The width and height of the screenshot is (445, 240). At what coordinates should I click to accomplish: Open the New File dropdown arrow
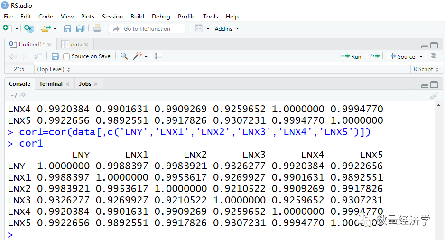[x=17, y=28]
